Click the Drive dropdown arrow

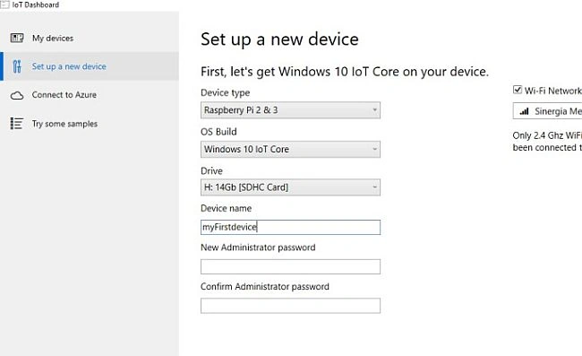tap(374, 187)
